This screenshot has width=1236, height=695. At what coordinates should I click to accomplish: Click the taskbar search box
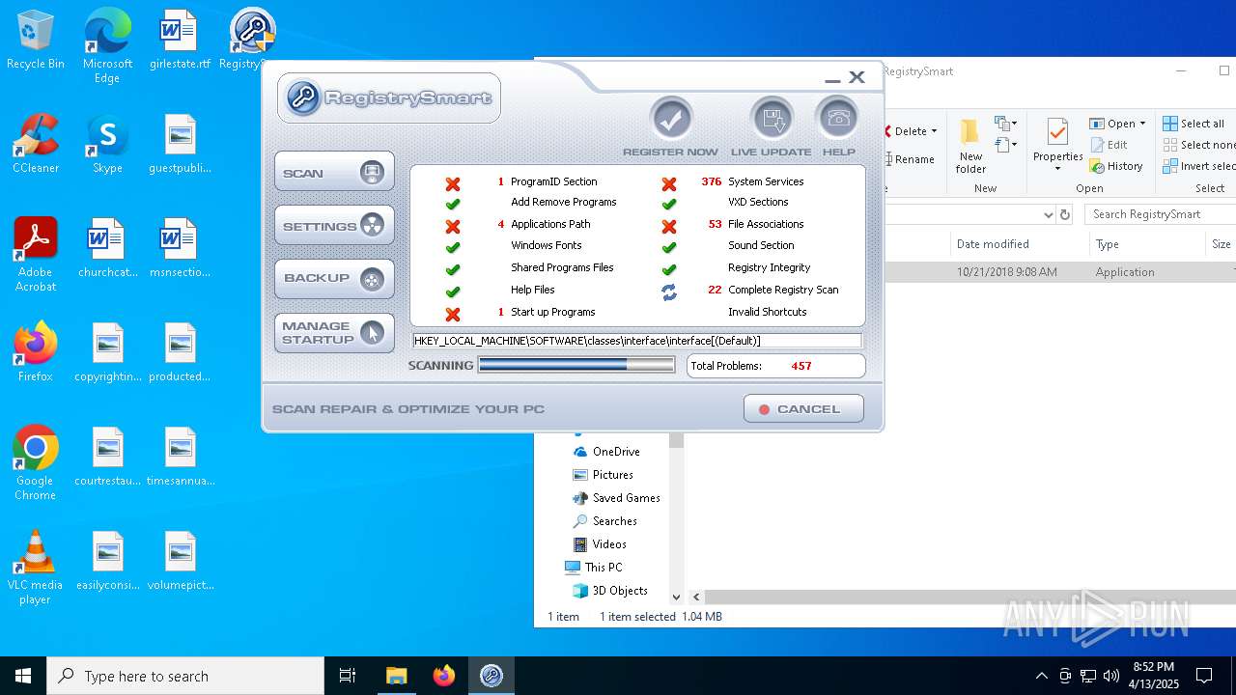(x=185, y=676)
